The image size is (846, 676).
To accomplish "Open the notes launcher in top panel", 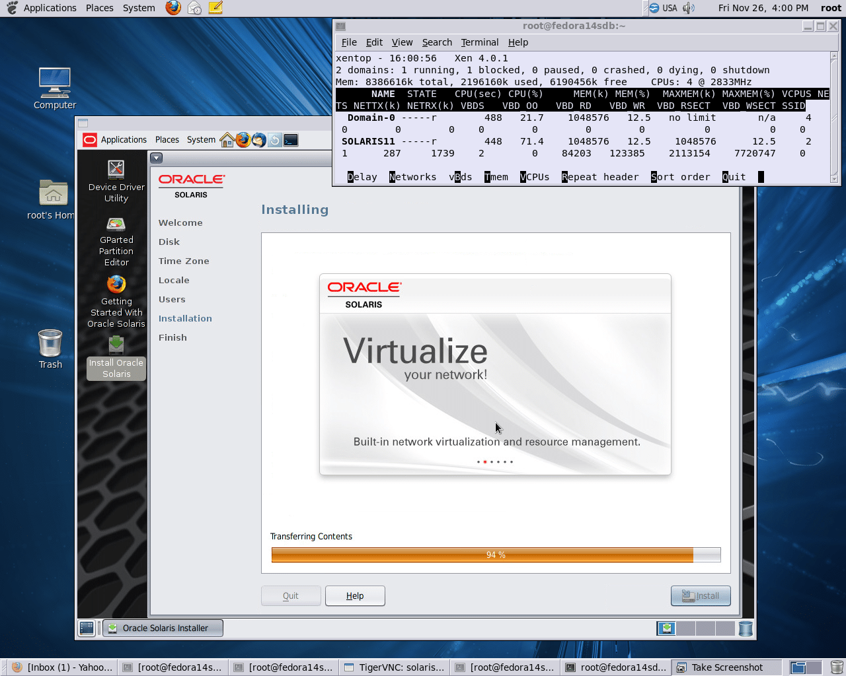I will click(x=215, y=8).
